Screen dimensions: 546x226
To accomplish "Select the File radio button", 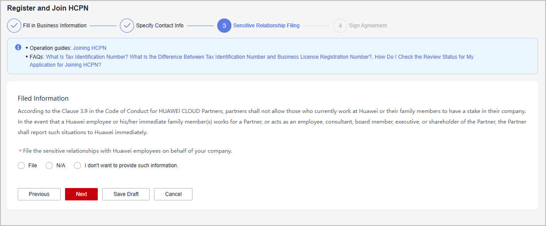I will 21,166.
